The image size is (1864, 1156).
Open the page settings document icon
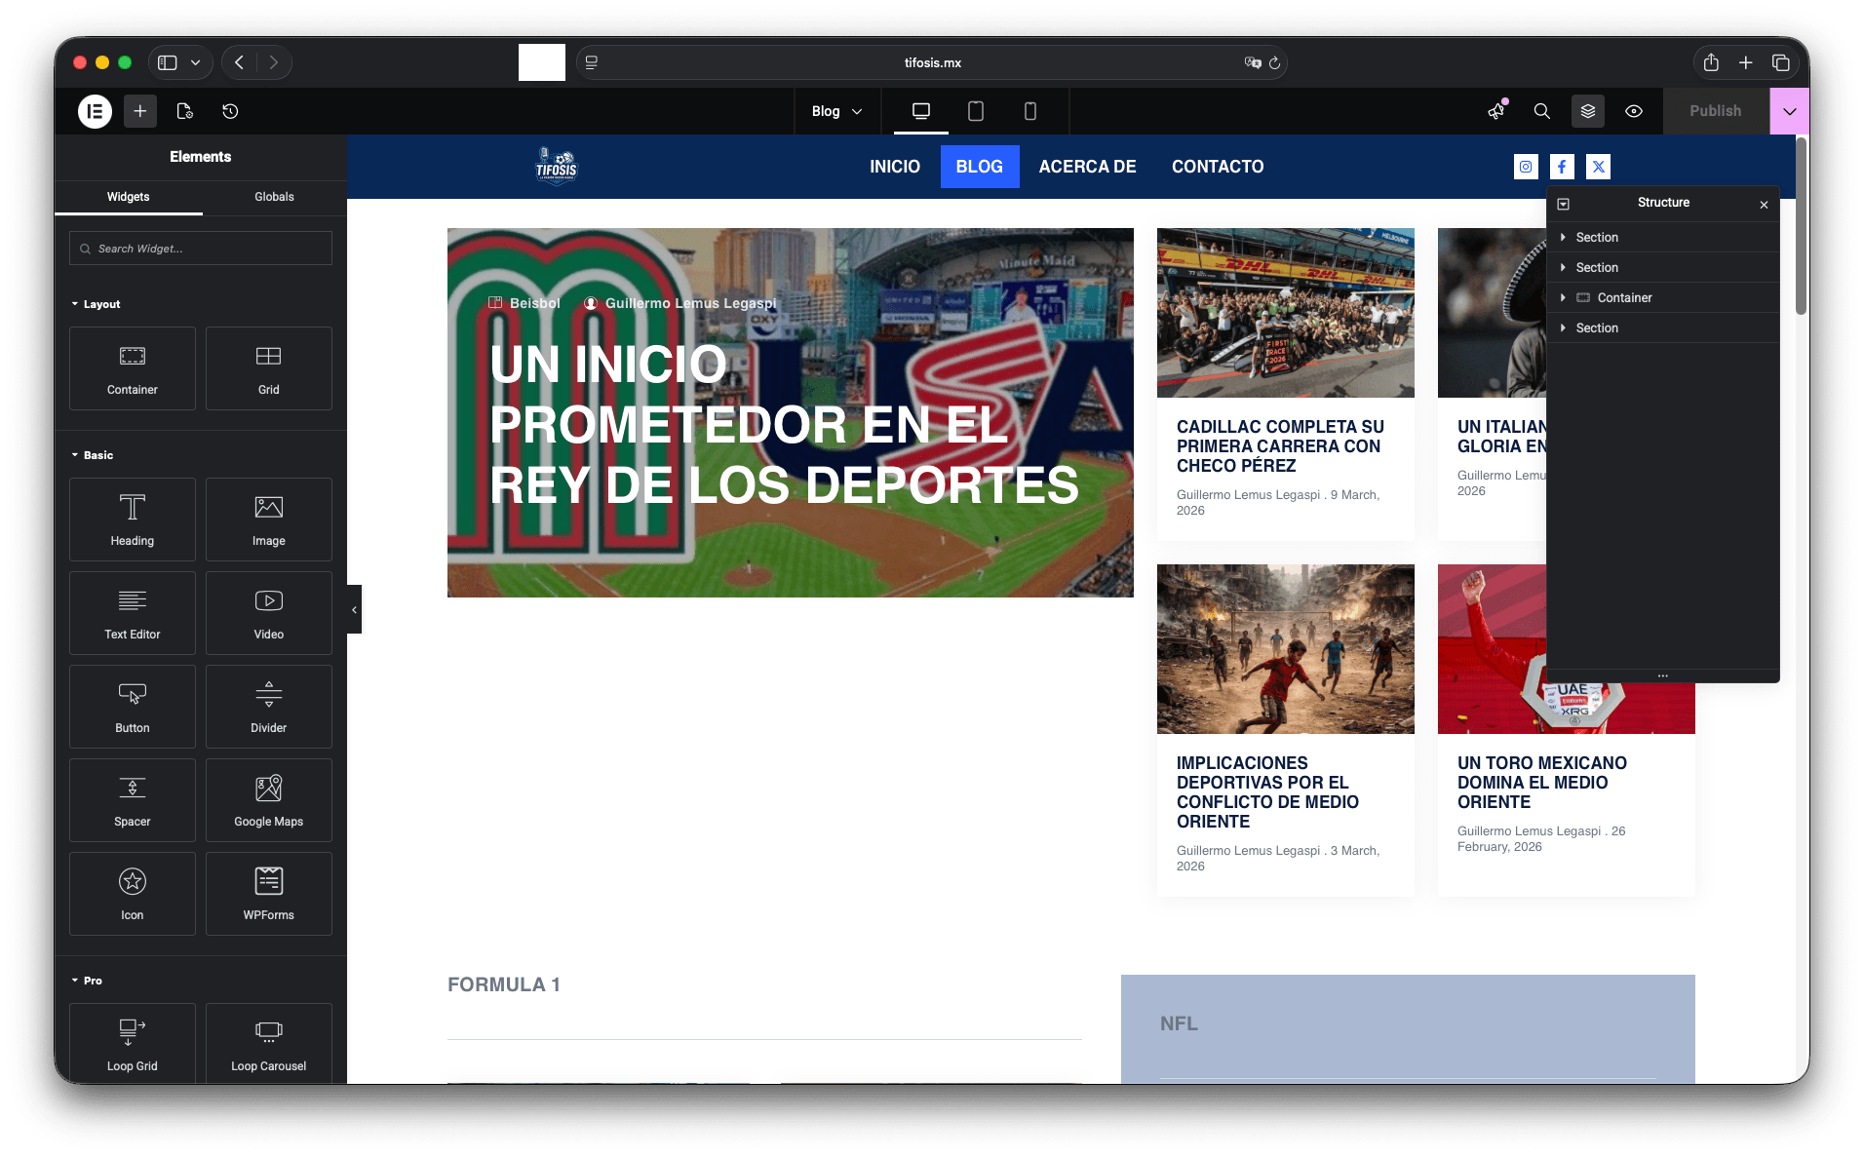(x=185, y=111)
